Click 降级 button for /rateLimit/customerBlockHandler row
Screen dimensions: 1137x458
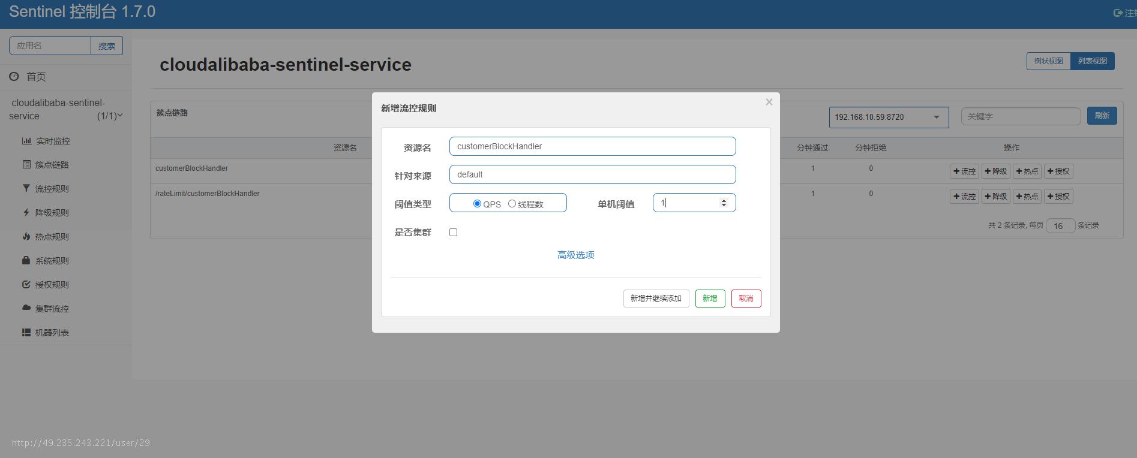point(995,197)
